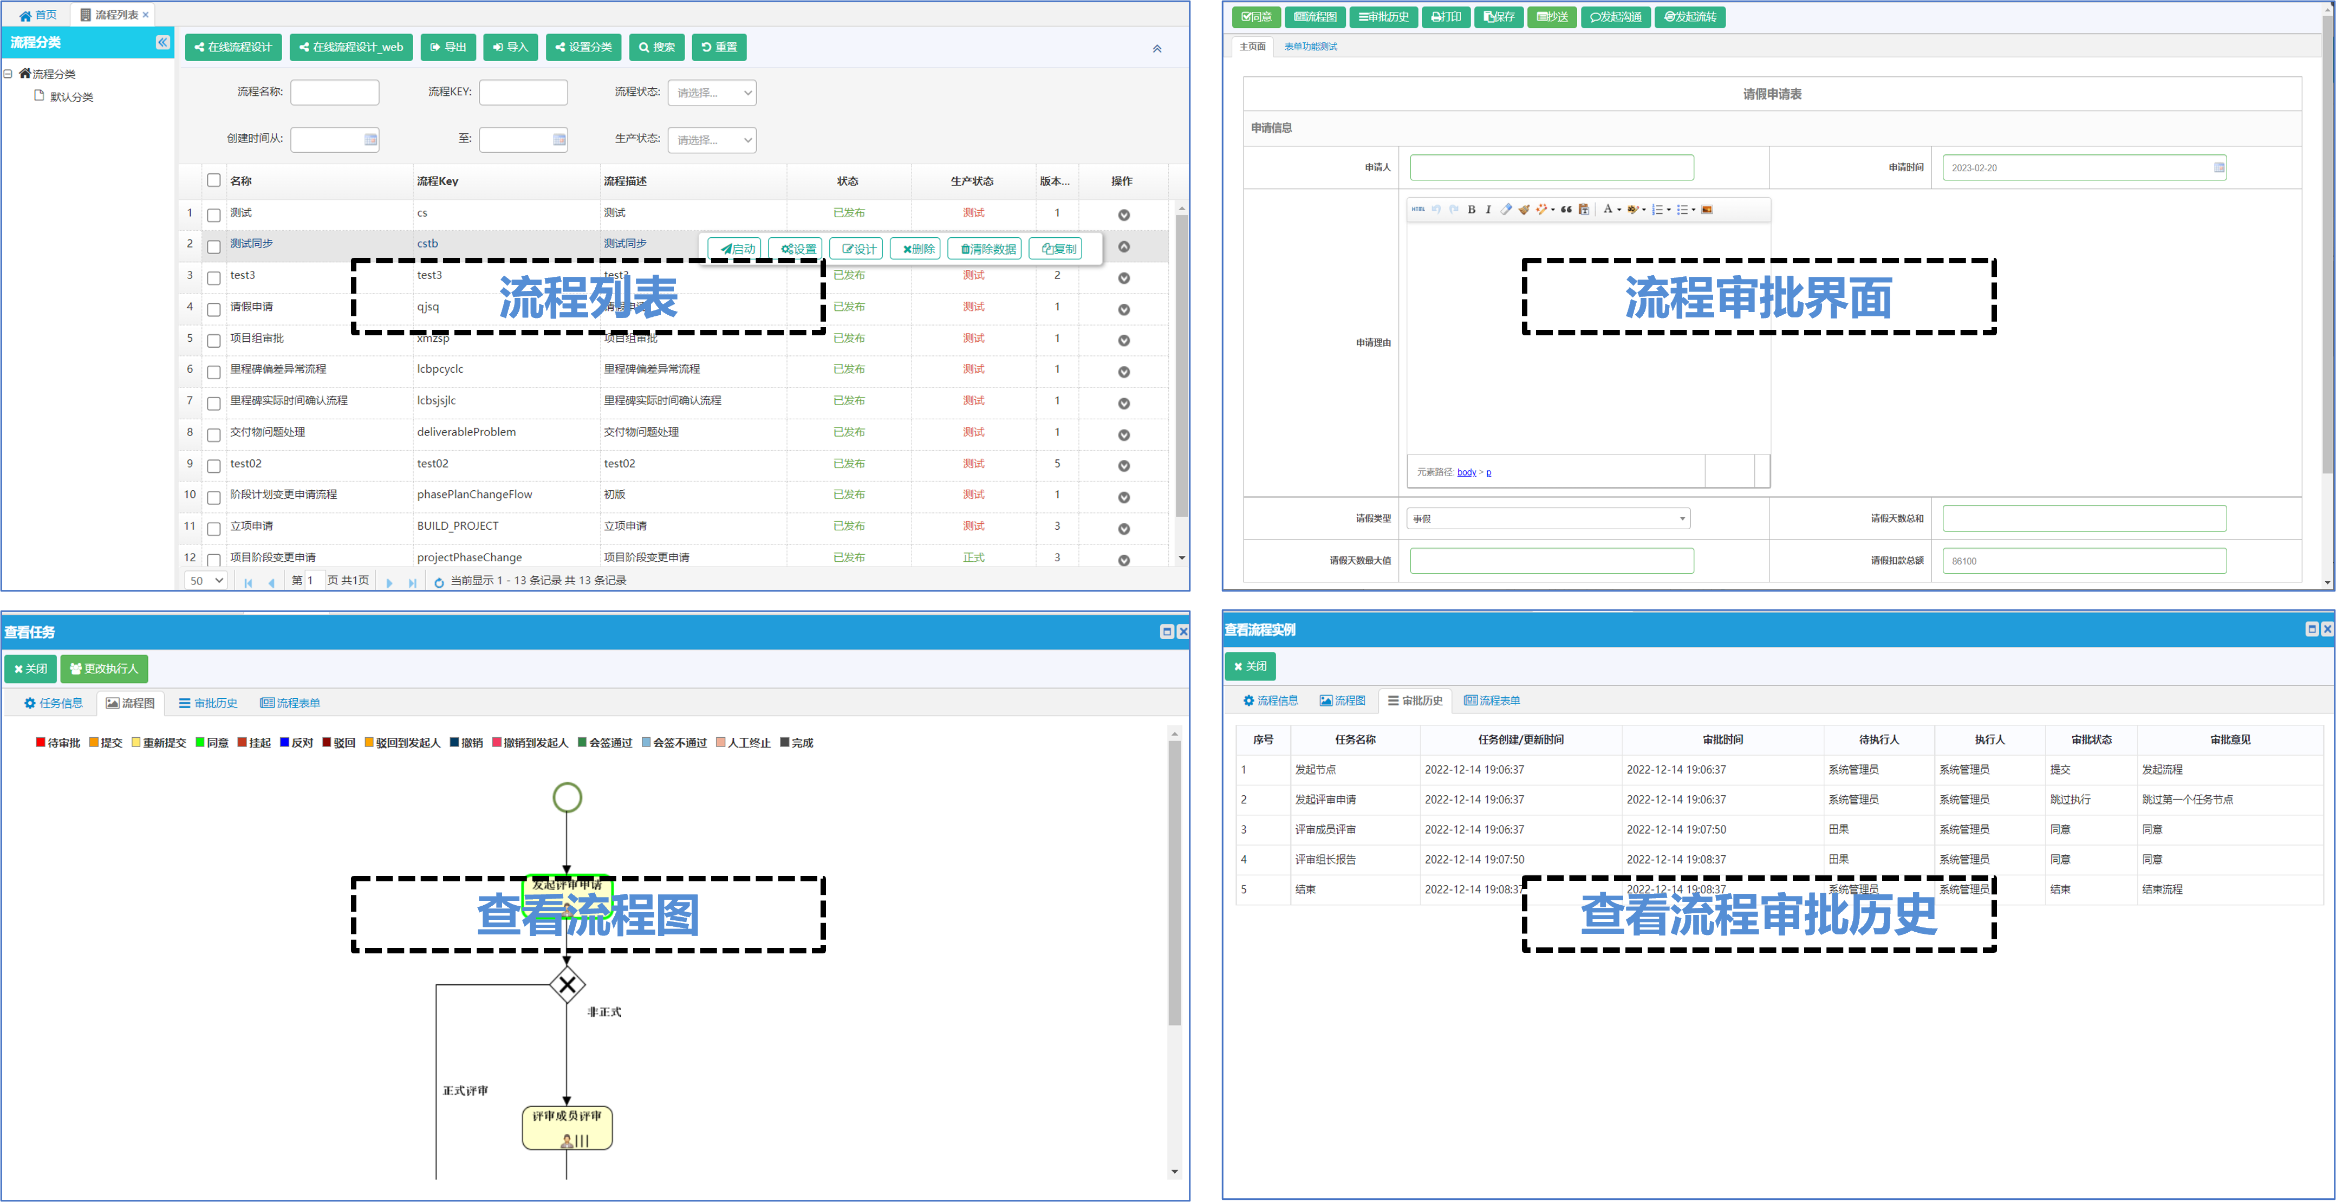Screen dimensions: 2336x1202
Task: Click the red 待审批 legend swatch
Action: click(41, 742)
